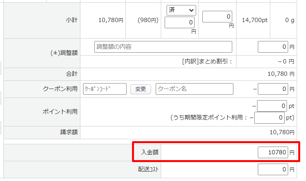Click the subtotal yen field beside the 済 dropdown column

pos(217,17)
